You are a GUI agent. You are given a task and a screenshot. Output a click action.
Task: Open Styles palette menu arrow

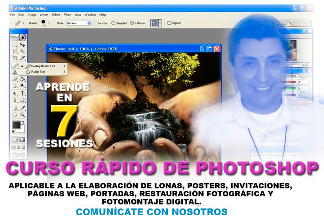(309, 75)
